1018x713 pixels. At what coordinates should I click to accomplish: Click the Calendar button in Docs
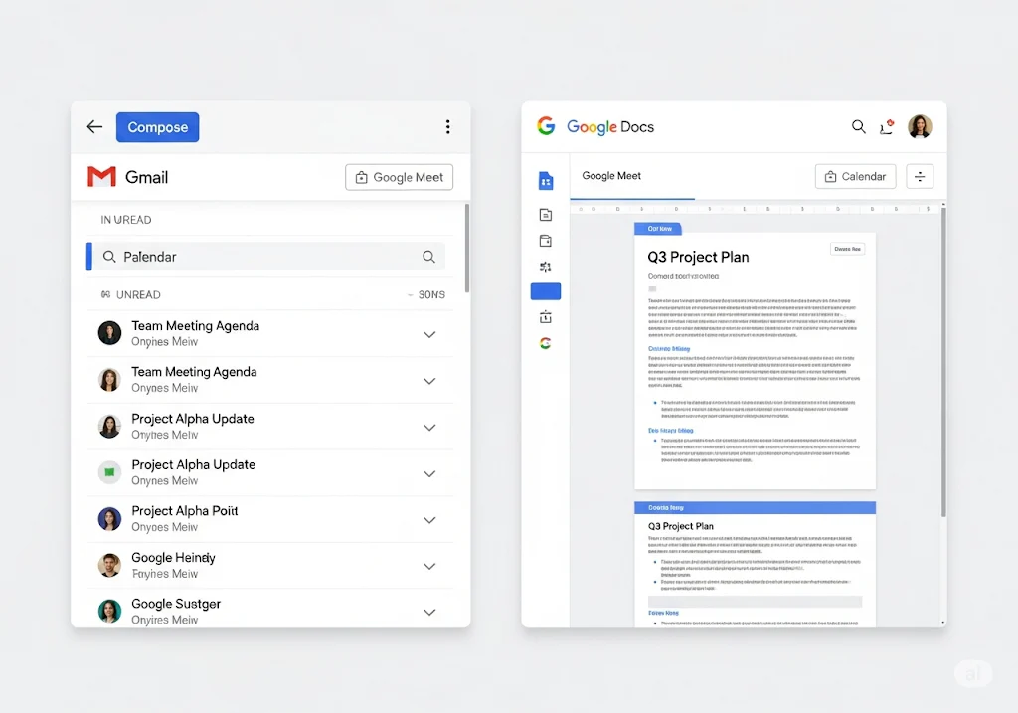click(856, 177)
